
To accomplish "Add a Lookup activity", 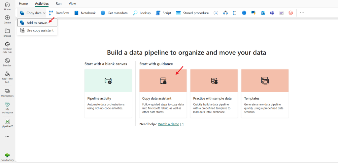I will click(142, 13).
